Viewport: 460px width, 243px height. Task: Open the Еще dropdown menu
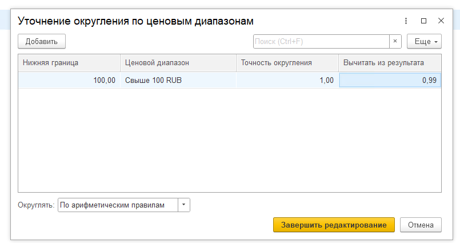click(x=424, y=42)
